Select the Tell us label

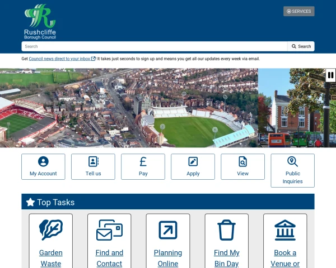click(93, 174)
